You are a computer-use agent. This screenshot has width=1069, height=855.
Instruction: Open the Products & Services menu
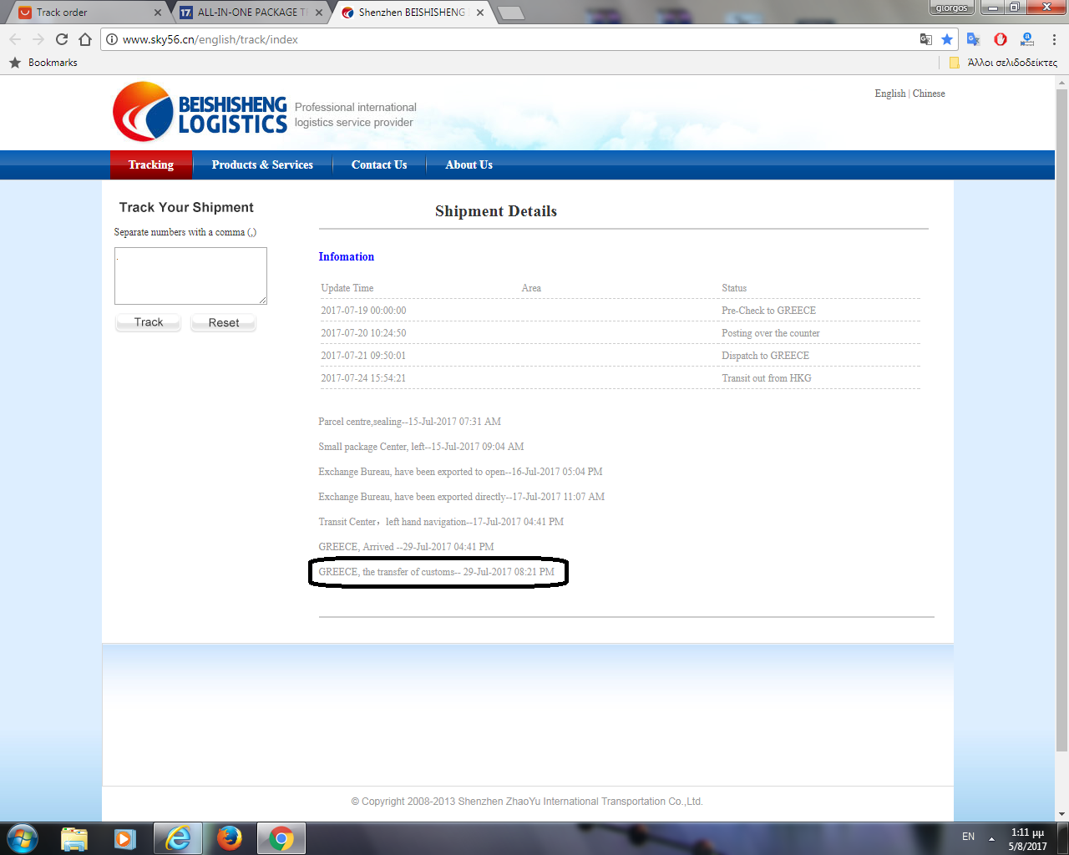click(262, 165)
